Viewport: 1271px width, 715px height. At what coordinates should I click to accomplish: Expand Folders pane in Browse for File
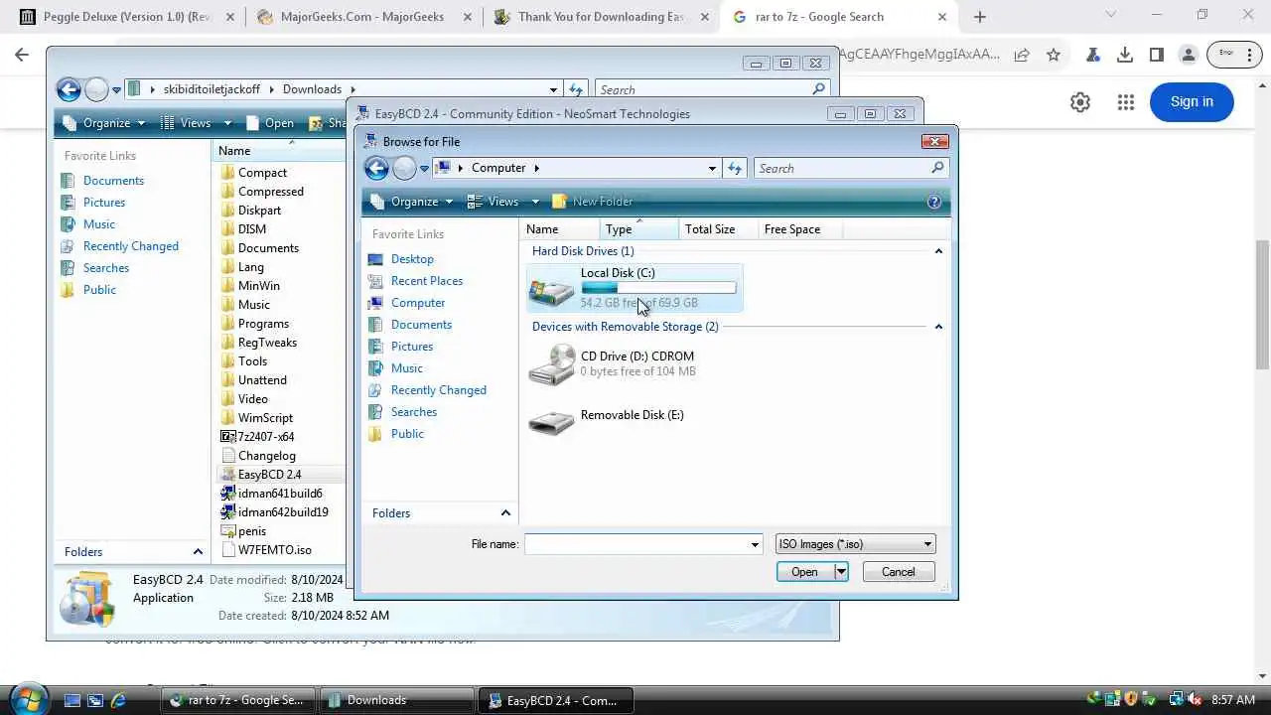point(505,513)
